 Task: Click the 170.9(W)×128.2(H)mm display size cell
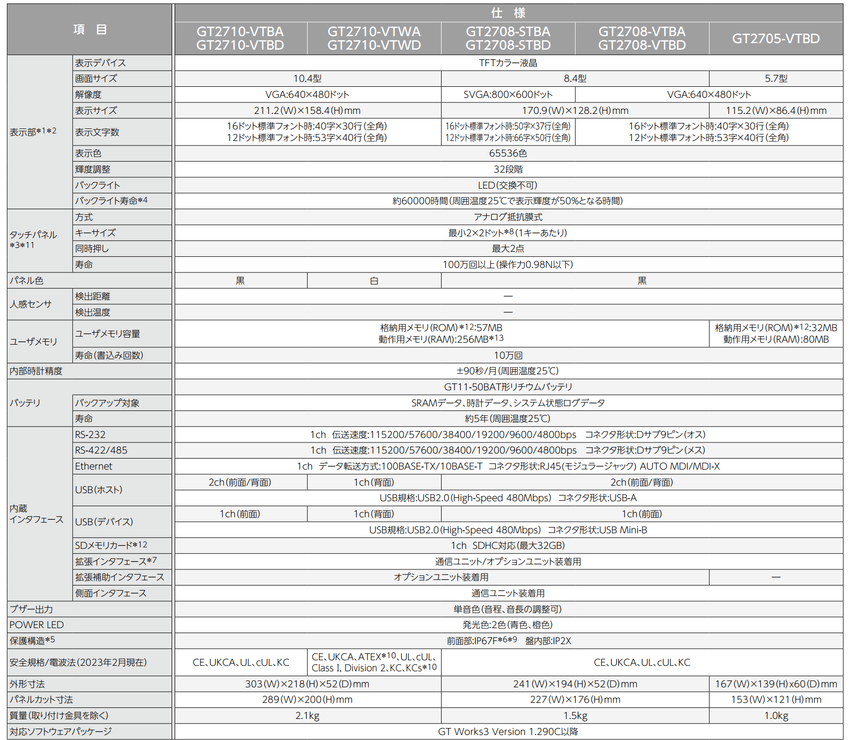575,110
